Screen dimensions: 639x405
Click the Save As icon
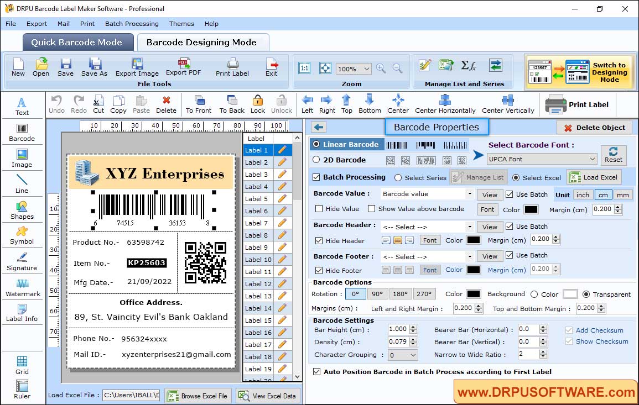click(94, 67)
